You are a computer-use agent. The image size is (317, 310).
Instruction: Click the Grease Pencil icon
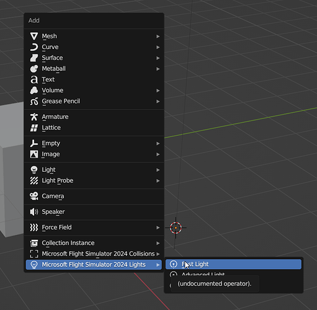[x=34, y=101]
